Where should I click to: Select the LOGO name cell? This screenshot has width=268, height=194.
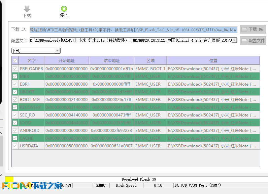coord(31,123)
